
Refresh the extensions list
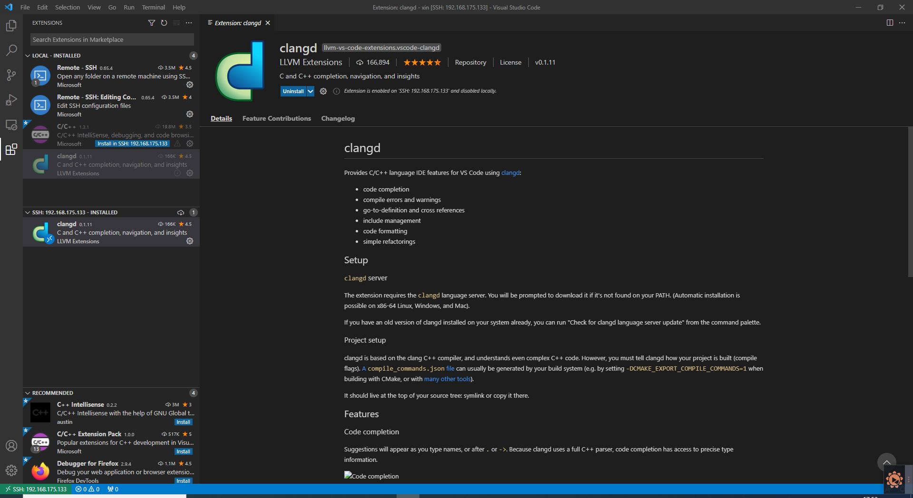(164, 23)
